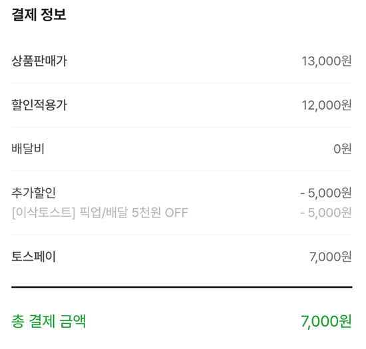Click the thick black divider above the total

coord(182,287)
